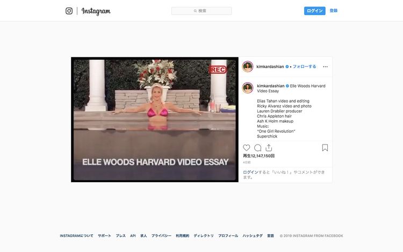The height and width of the screenshot is (252, 403).
Task: Click the blue ログイン button
Action: coord(314,11)
